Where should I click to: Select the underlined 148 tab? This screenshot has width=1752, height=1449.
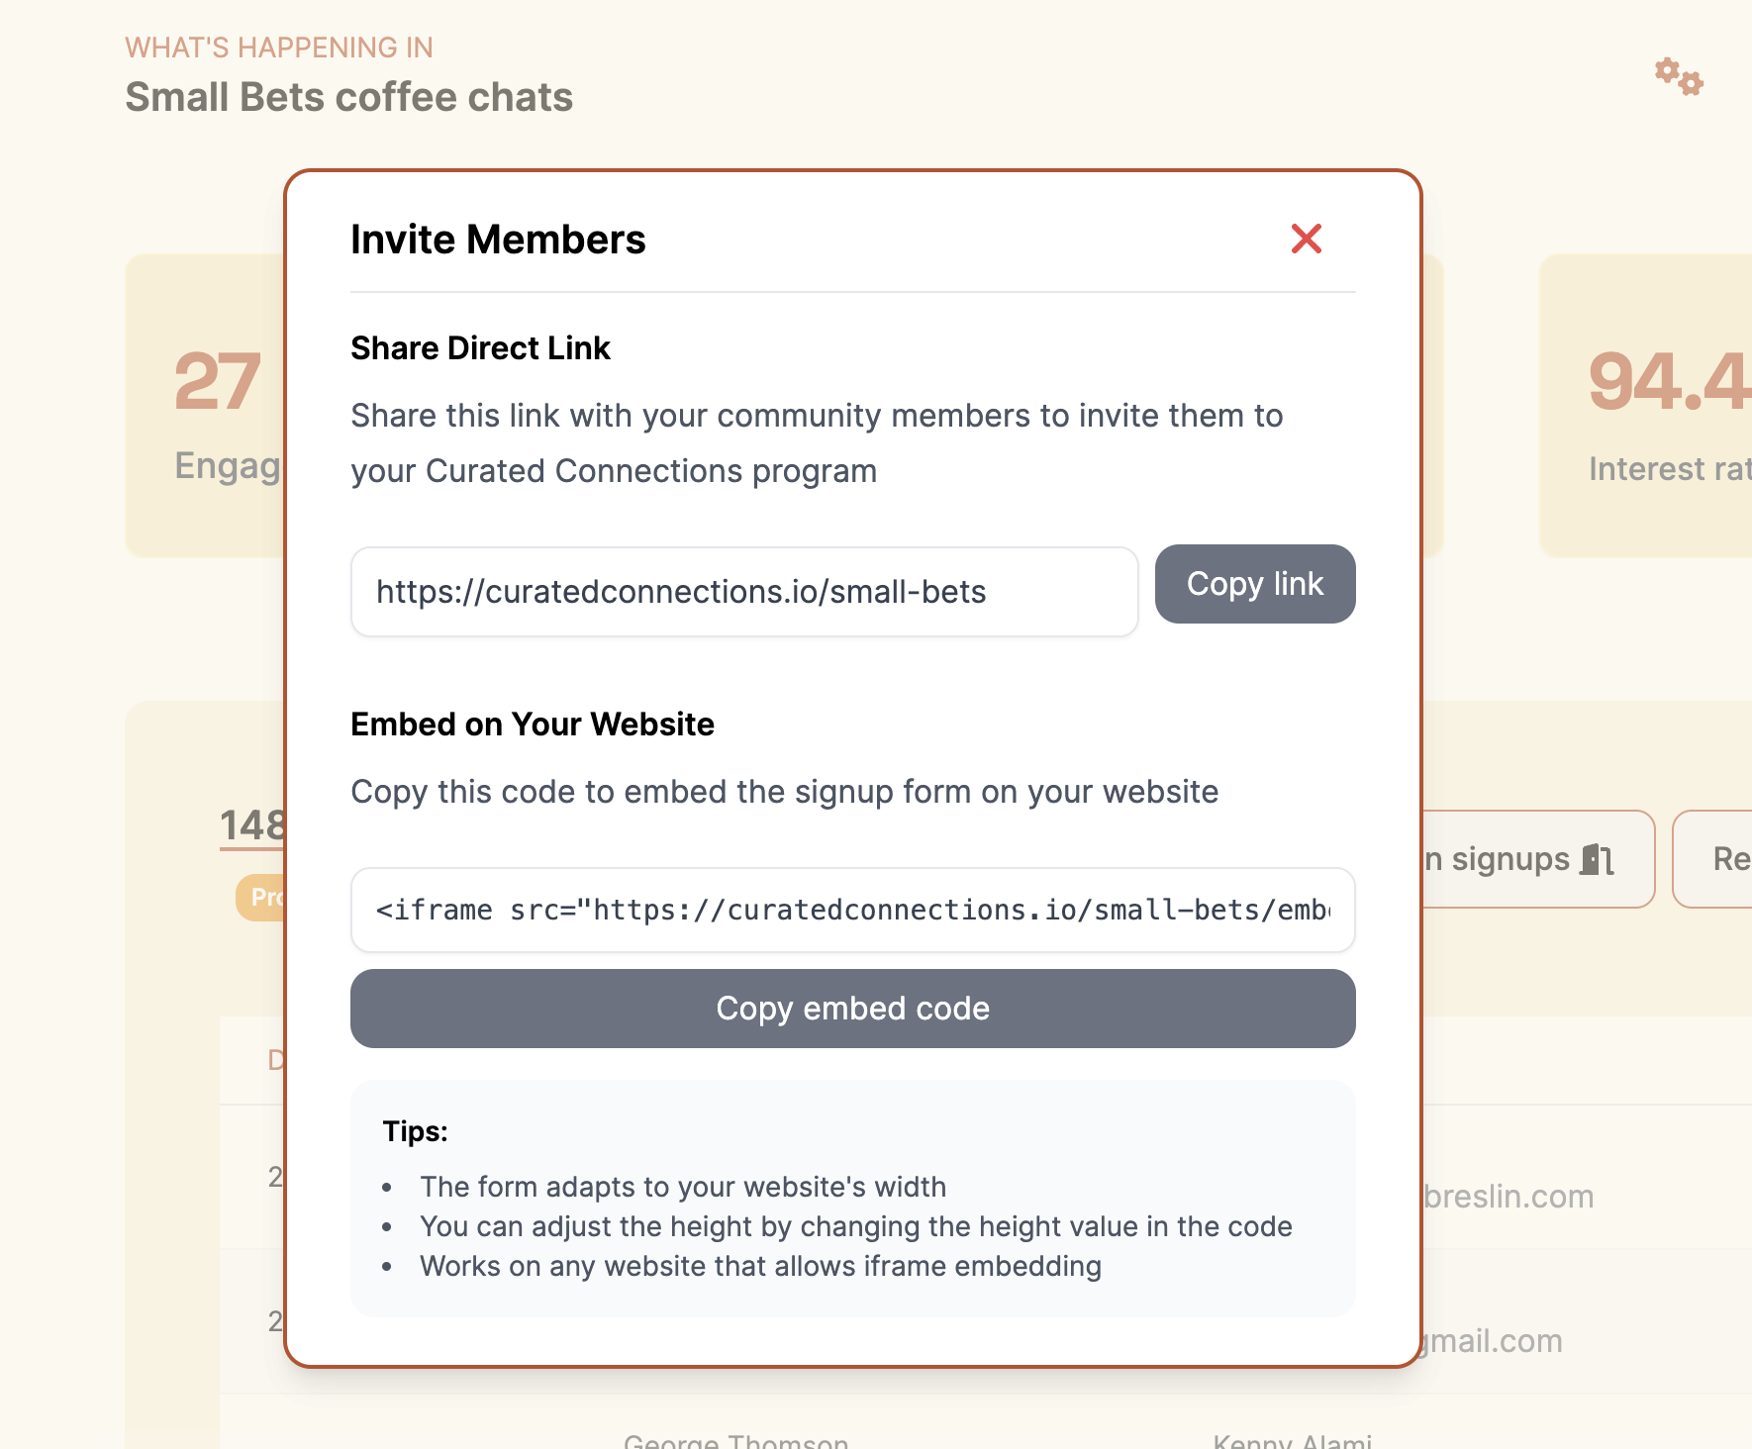tap(253, 825)
